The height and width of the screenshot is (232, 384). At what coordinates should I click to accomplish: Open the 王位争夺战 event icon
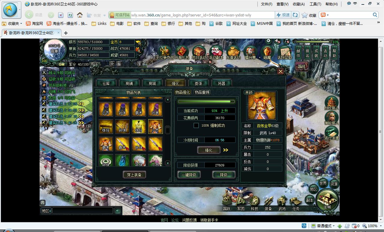point(165,51)
